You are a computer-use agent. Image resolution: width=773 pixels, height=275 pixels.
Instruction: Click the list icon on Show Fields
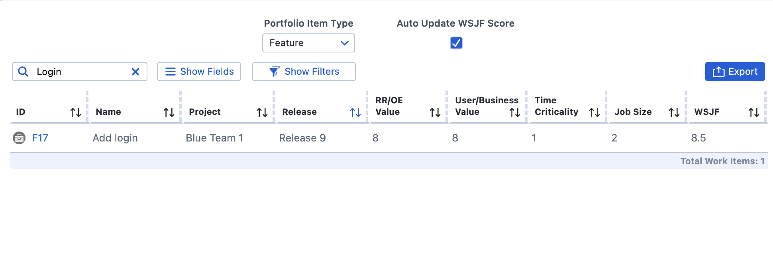pyautogui.click(x=170, y=72)
